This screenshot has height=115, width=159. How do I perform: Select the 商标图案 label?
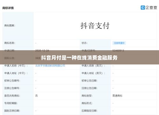(x=10, y=26)
